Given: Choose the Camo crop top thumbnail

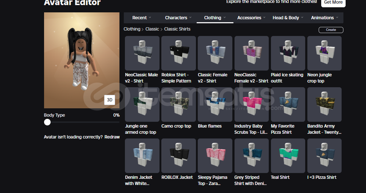Looking at the screenshot, I should (x=178, y=104).
